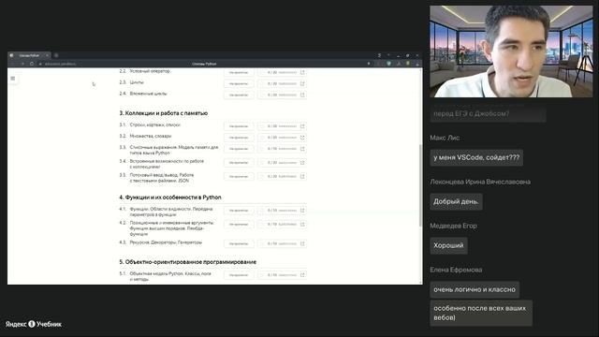
Task: Click read-status button for lesson 4.3
Action: click(239, 243)
